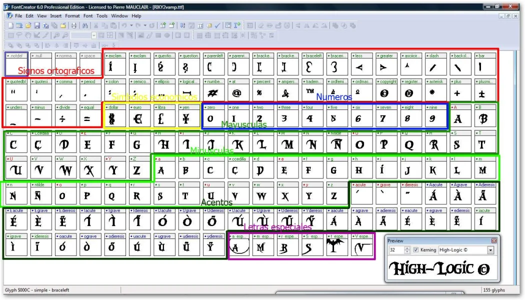The height and width of the screenshot is (300, 525).
Task: Click the zoom out magnifier icon
Action: tap(65, 35)
